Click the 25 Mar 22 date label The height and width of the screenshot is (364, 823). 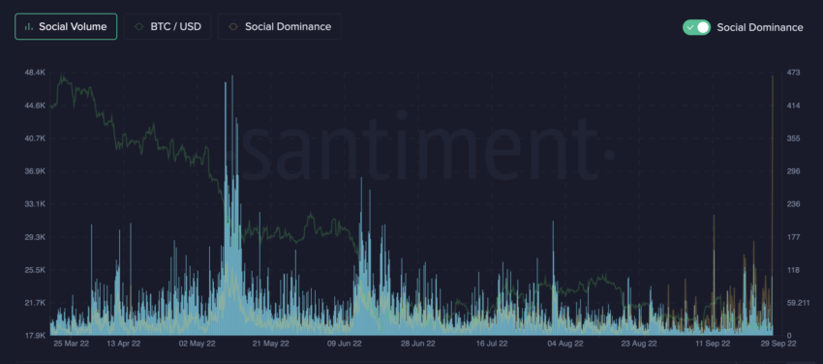[71, 344]
